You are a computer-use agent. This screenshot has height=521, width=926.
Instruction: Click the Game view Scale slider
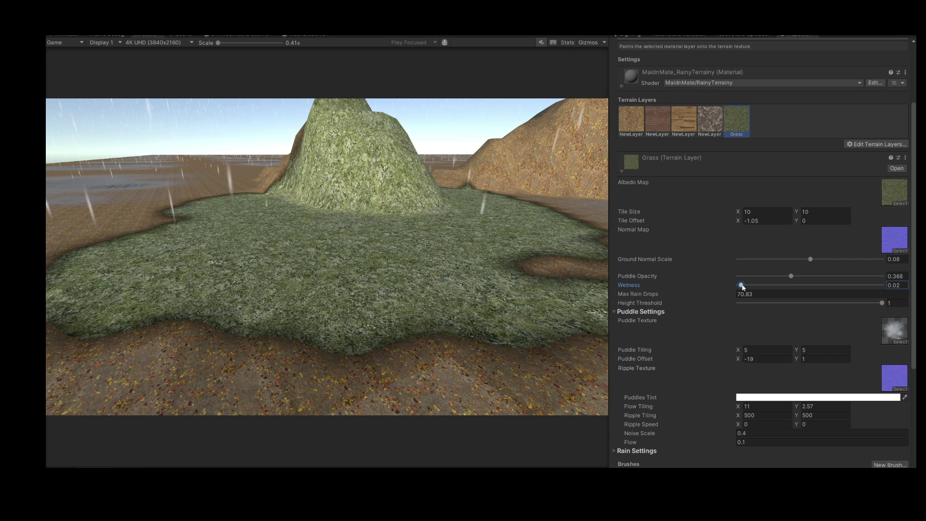click(250, 43)
